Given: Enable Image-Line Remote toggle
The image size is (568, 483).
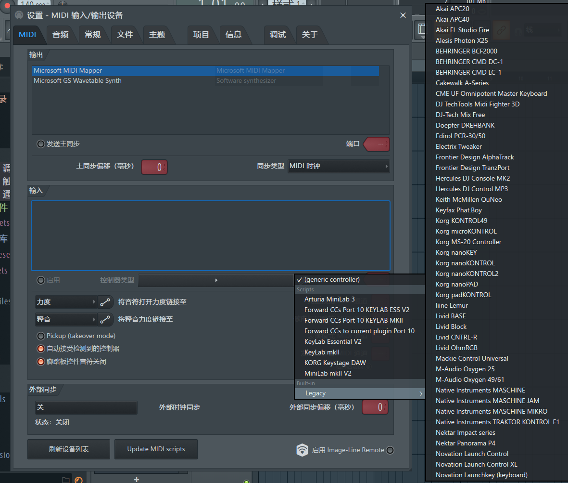Looking at the screenshot, I should (x=390, y=450).
